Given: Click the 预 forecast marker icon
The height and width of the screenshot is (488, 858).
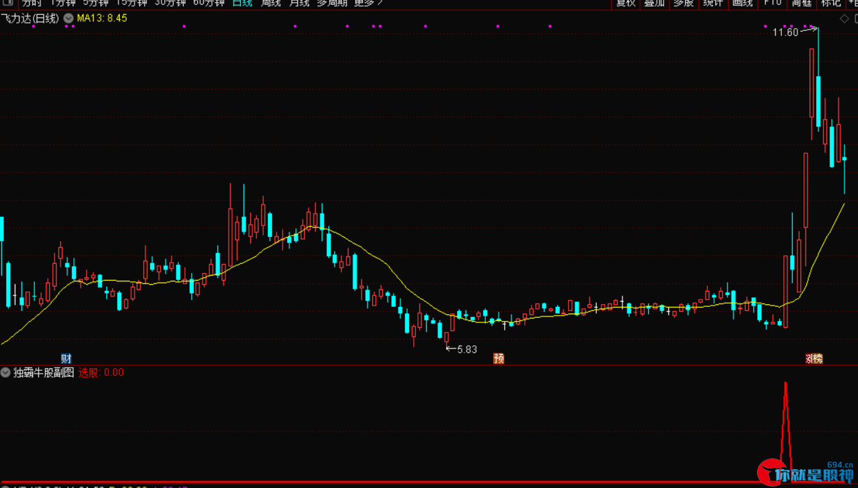Looking at the screenshot, I should click(x=499, y=359).
